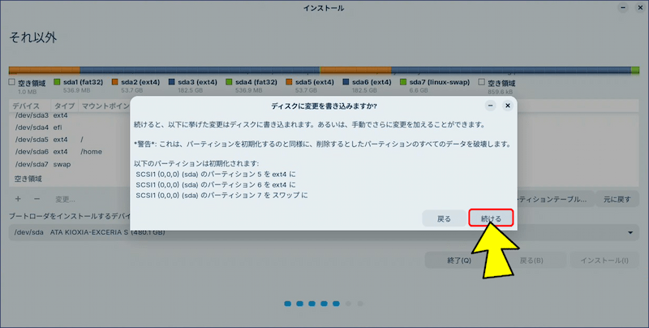Toggle the 空き領域 859.8 kB checkbox
The image size is (649, 328).
click(x=482, y=82)
